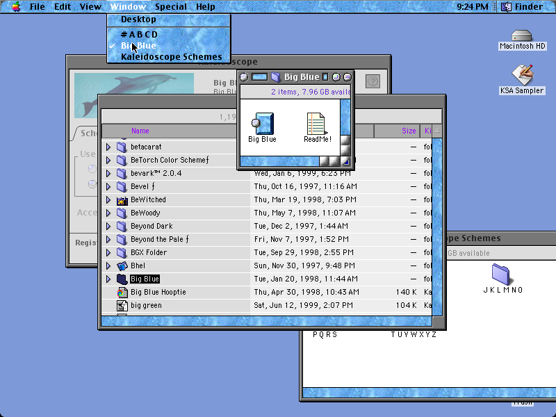Click the betacarat folder icon
Viewport: 556px width, 417px height.
point(122,147)
